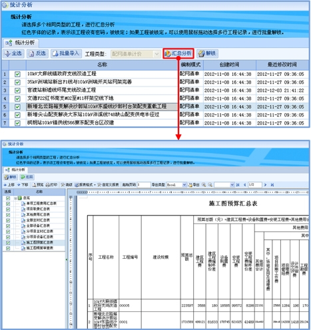
Task: Select the upper window's 统计分析 tab
Action: pos(21,43)
